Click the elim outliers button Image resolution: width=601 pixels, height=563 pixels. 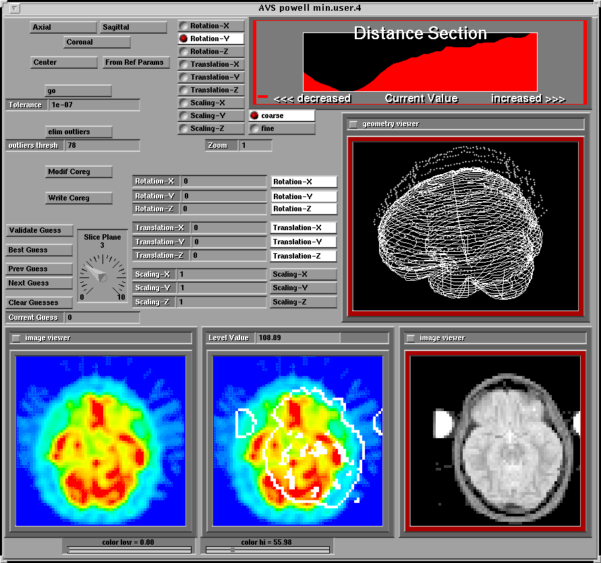[78, 132]
